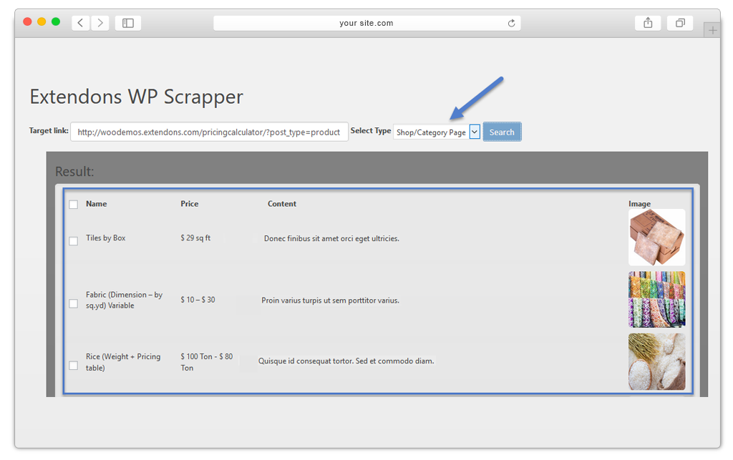
Task: Open the Fabric product thumbnail image
Action: click(x=656, y=299)
